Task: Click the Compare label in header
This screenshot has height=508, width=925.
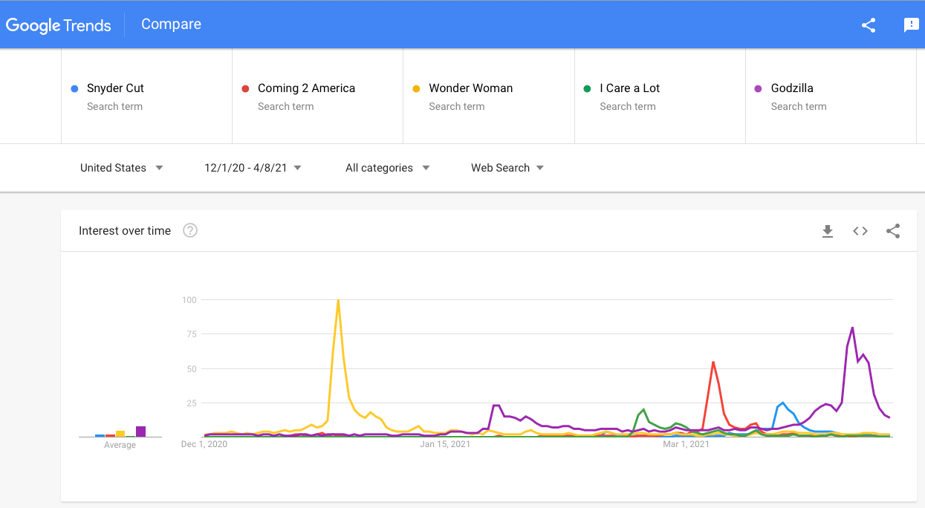Action: click(171, 25)
